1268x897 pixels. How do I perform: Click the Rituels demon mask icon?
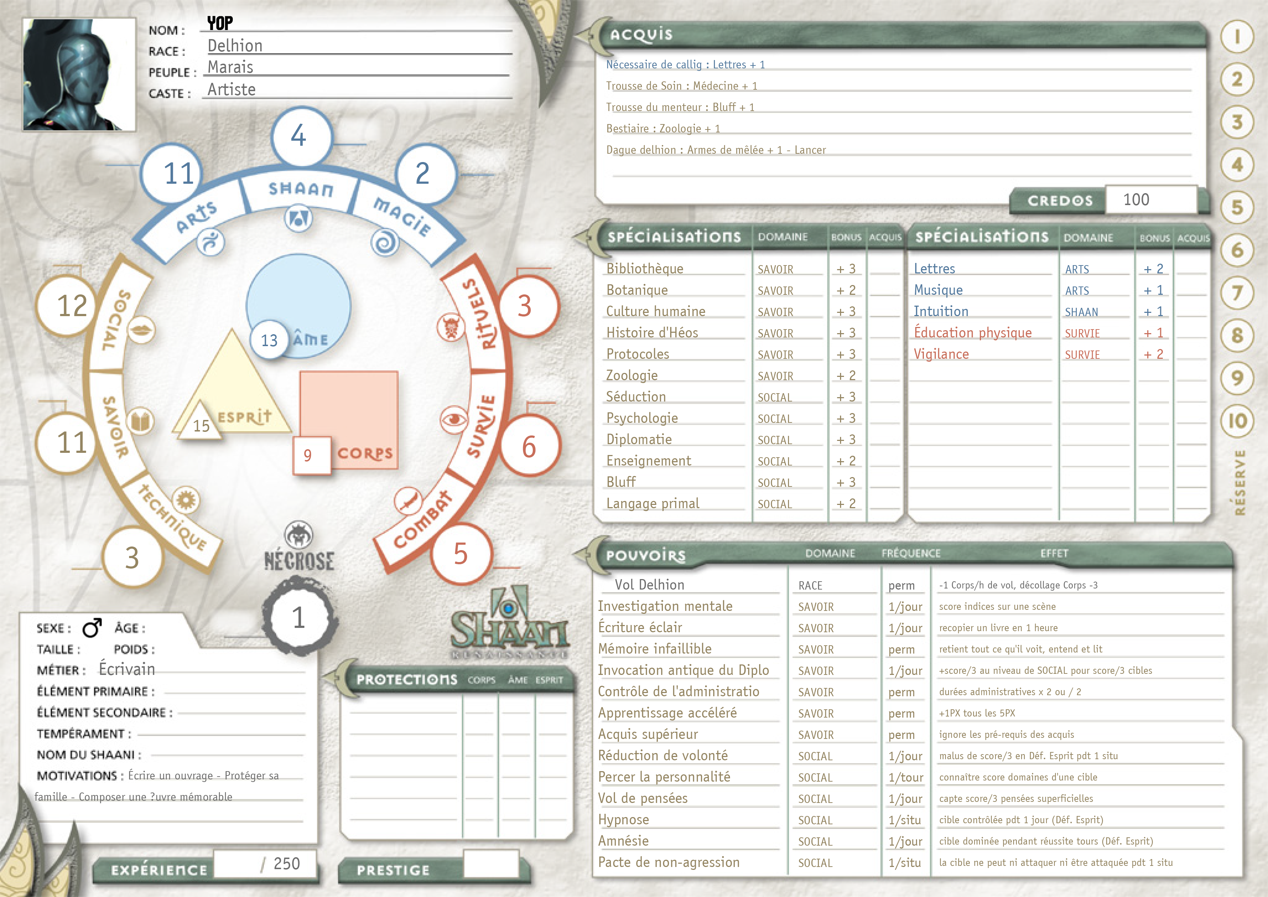pyautogui.click(x=451, y=327)
